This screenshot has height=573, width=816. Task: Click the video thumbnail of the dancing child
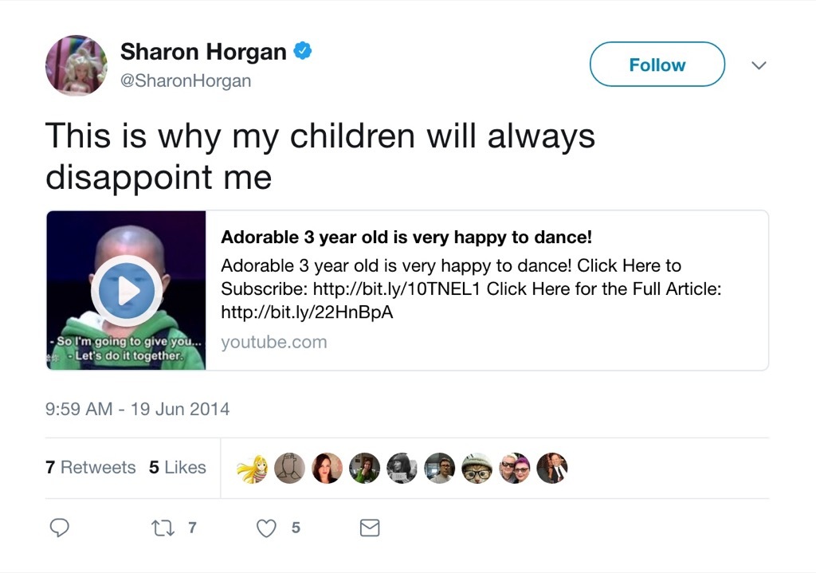tap(125, 290)
